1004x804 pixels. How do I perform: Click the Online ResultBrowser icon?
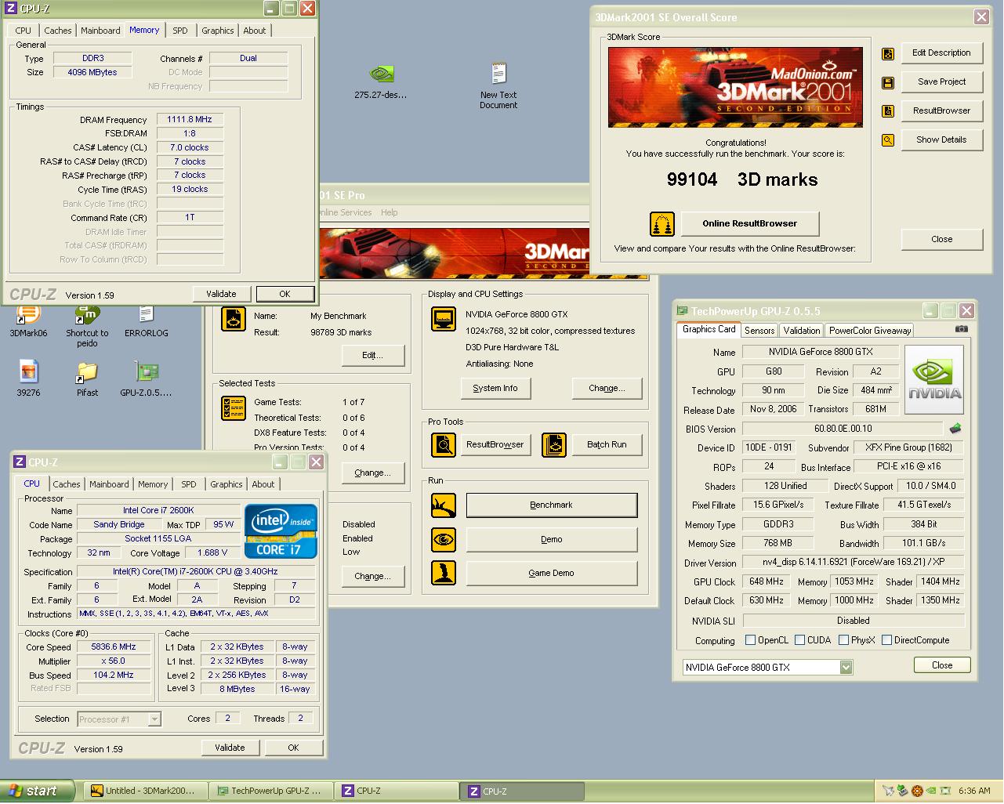662,224
